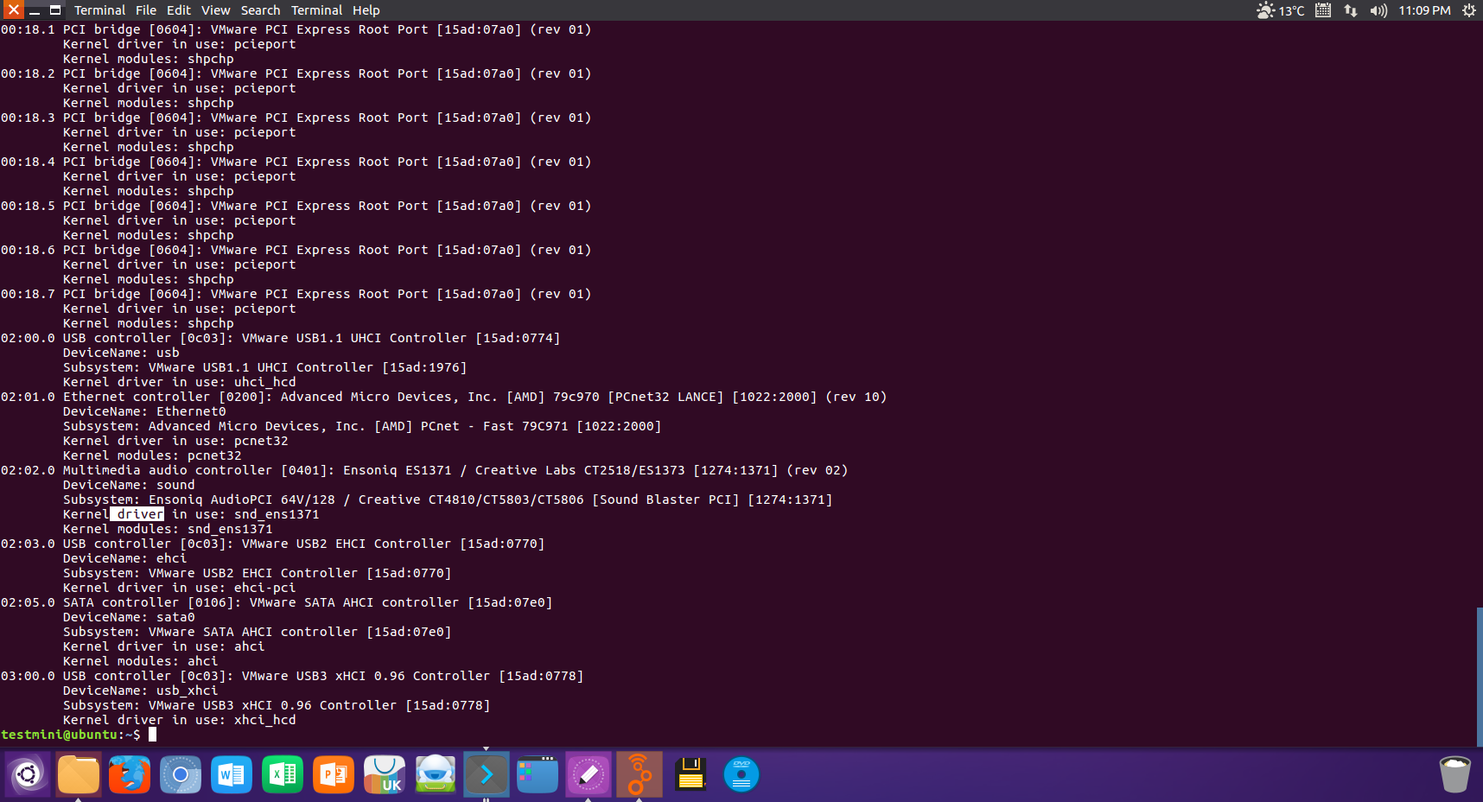Open the power gear session menu

pos(1468,10)
